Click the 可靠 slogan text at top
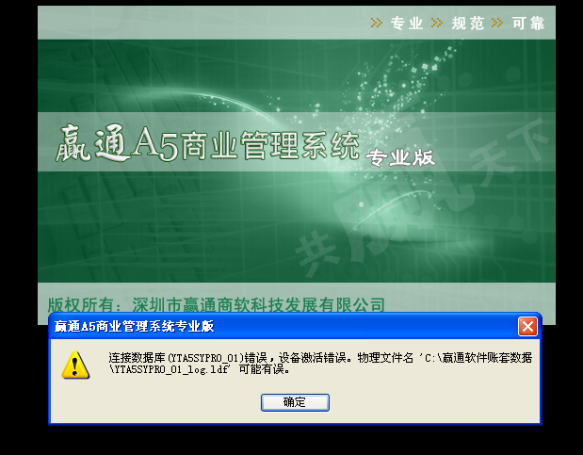Viewport: 583px width, 455px height. pos(528,24)
